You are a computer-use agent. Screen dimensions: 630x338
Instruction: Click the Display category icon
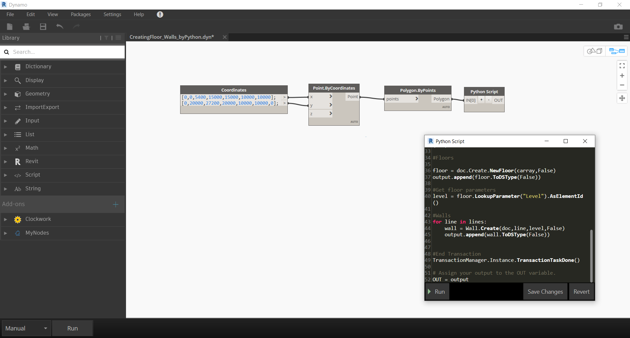point(18,80)
